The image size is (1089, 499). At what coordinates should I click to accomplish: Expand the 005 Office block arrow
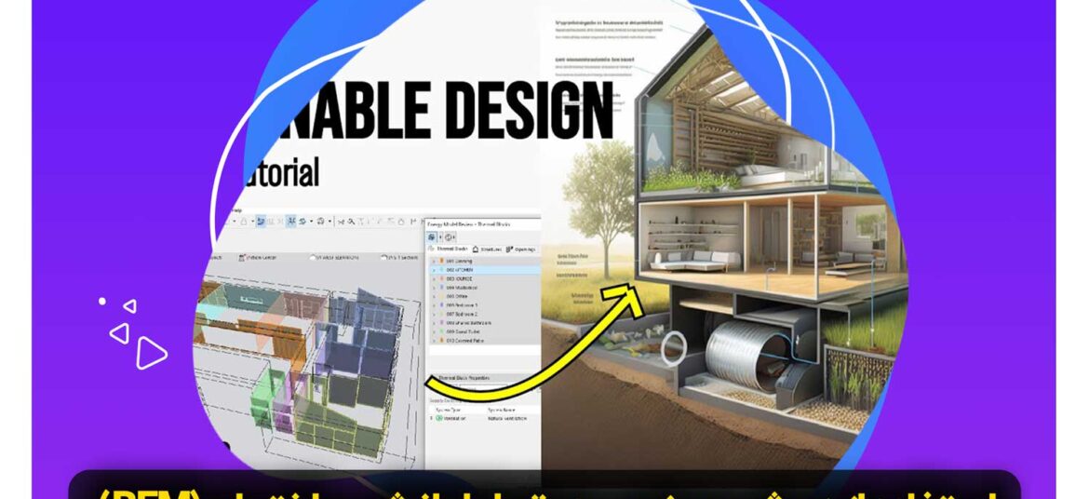(x=434, y=296)
